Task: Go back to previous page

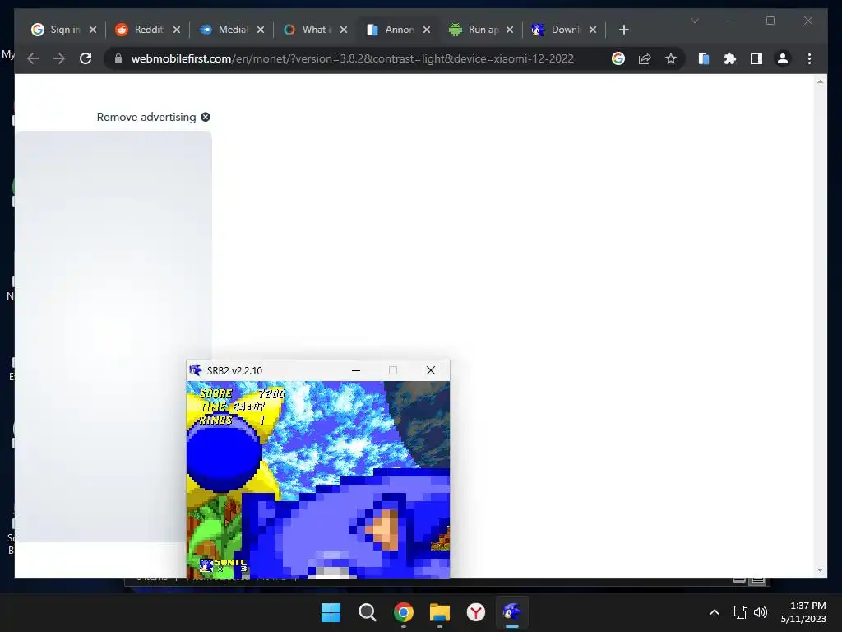Action: (33, 58)
